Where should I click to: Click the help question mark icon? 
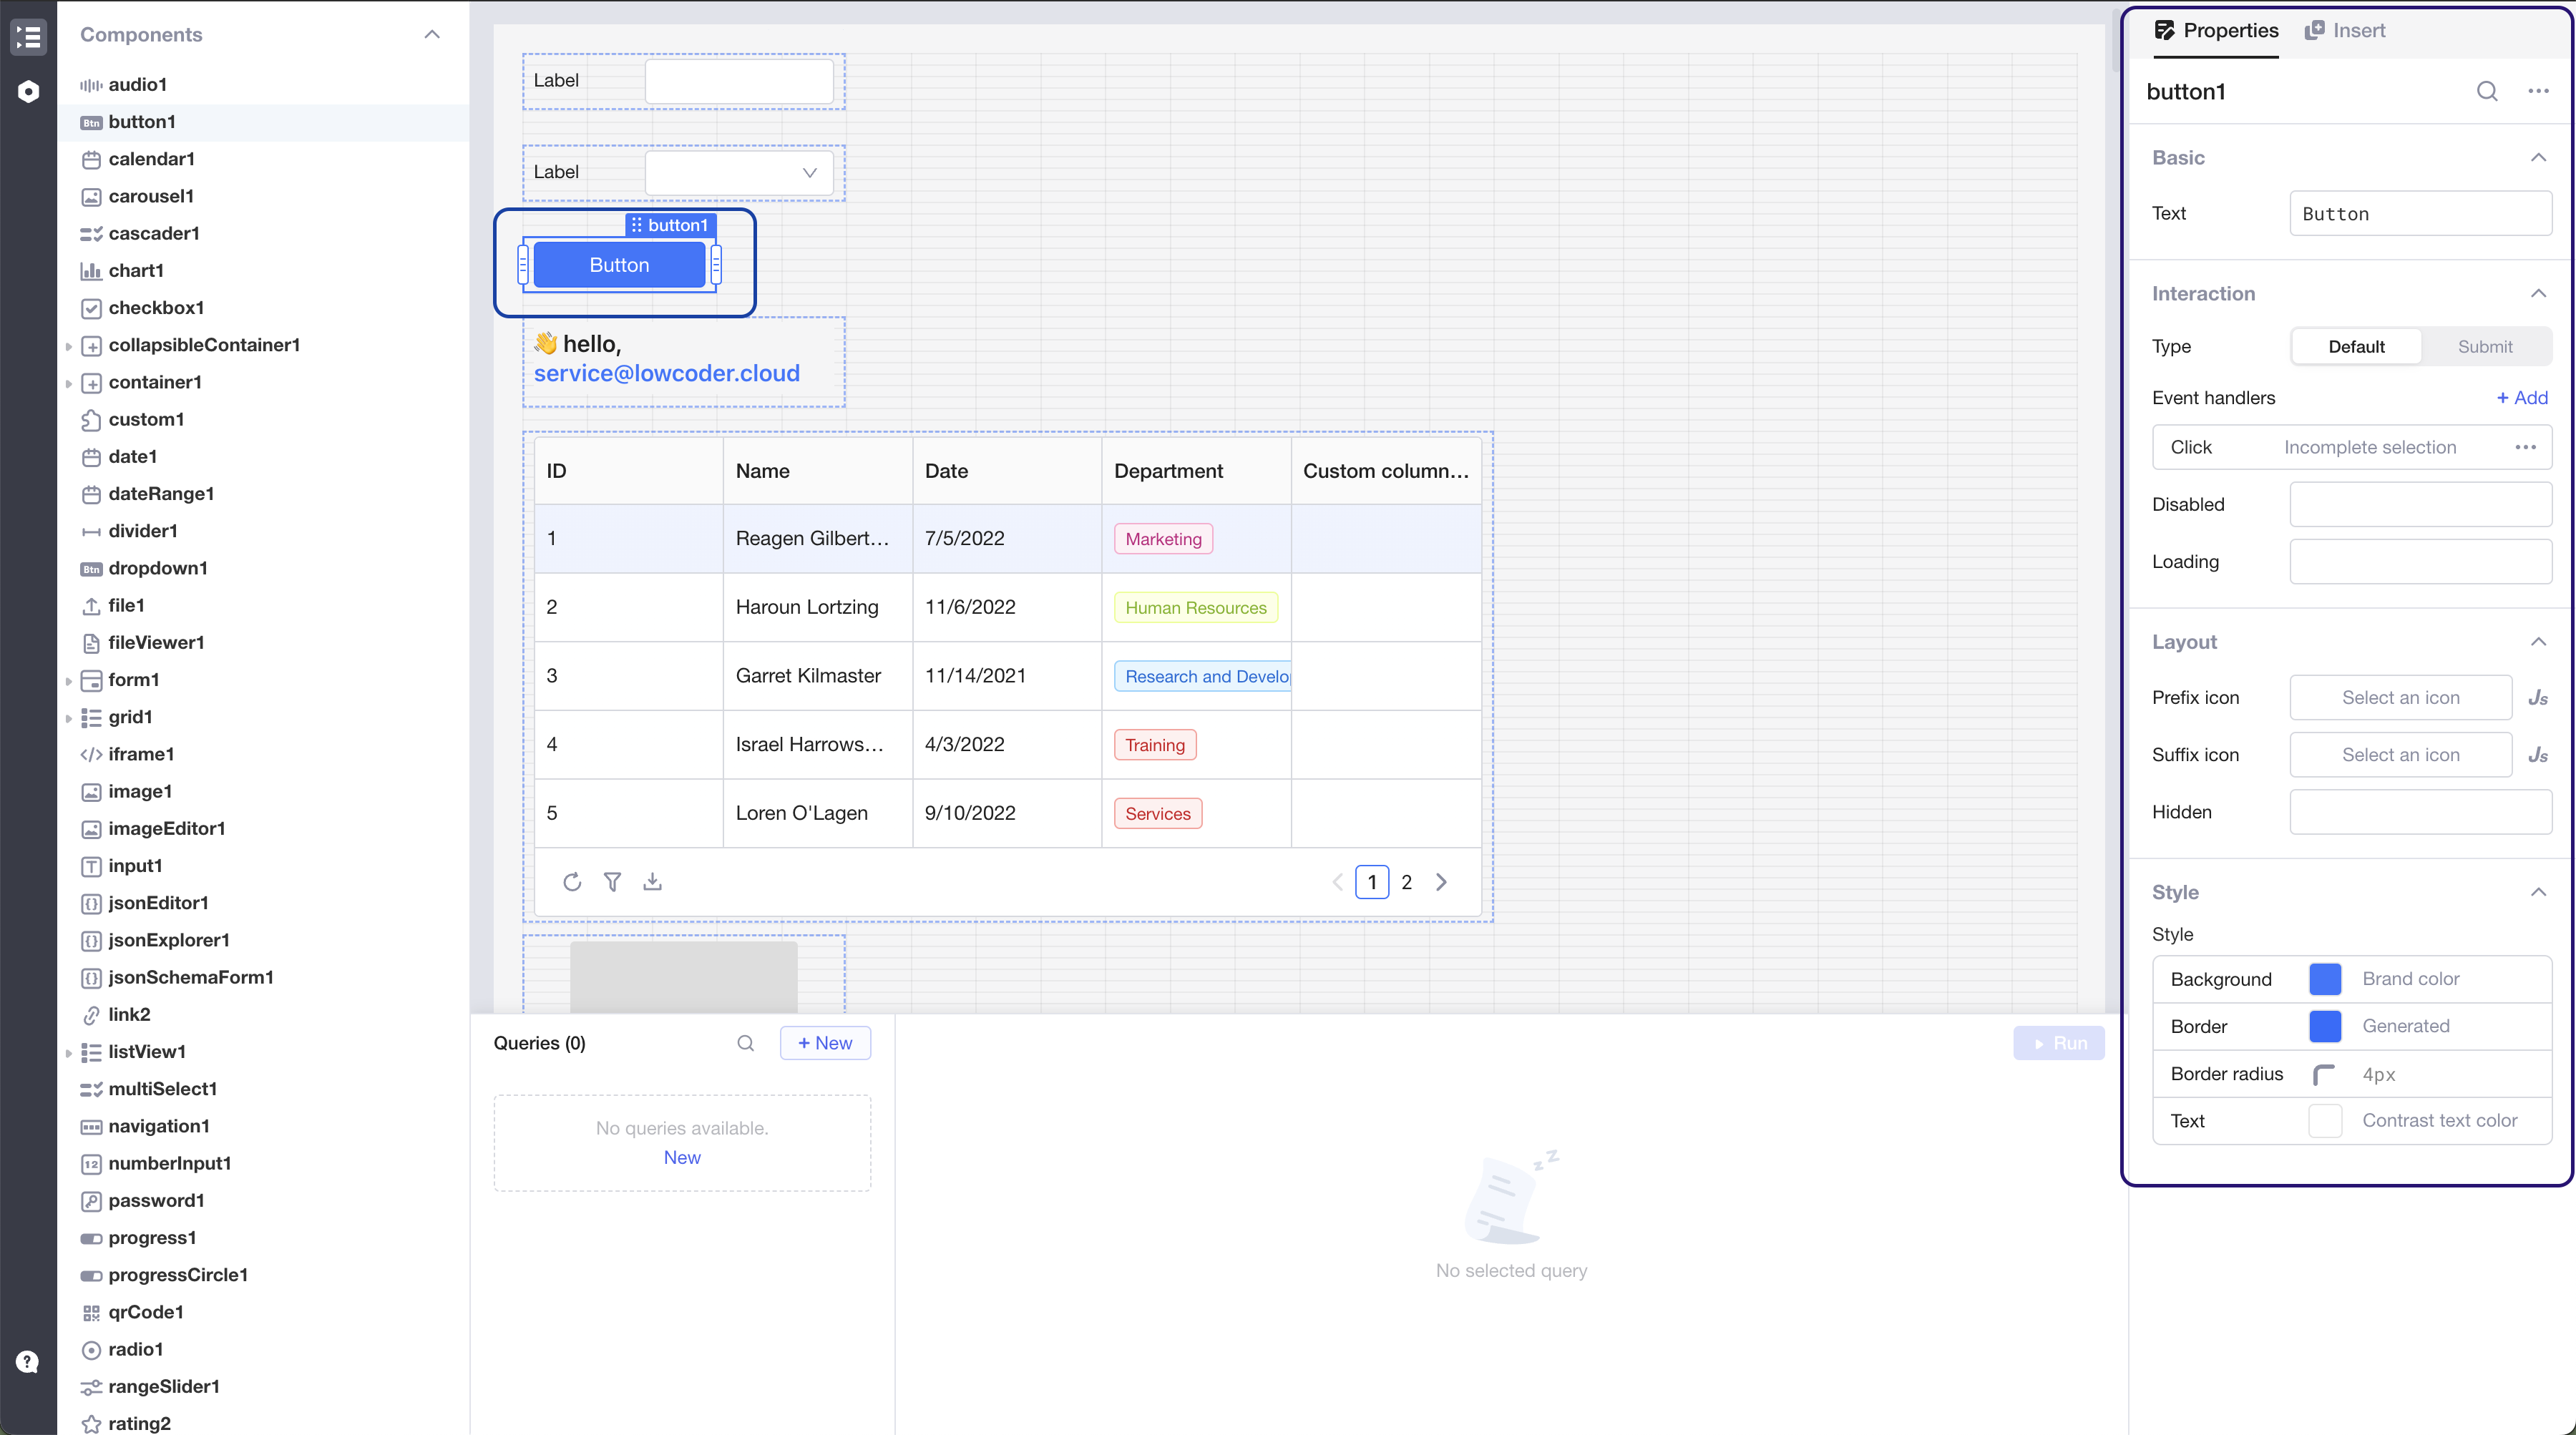(28, 1362)
